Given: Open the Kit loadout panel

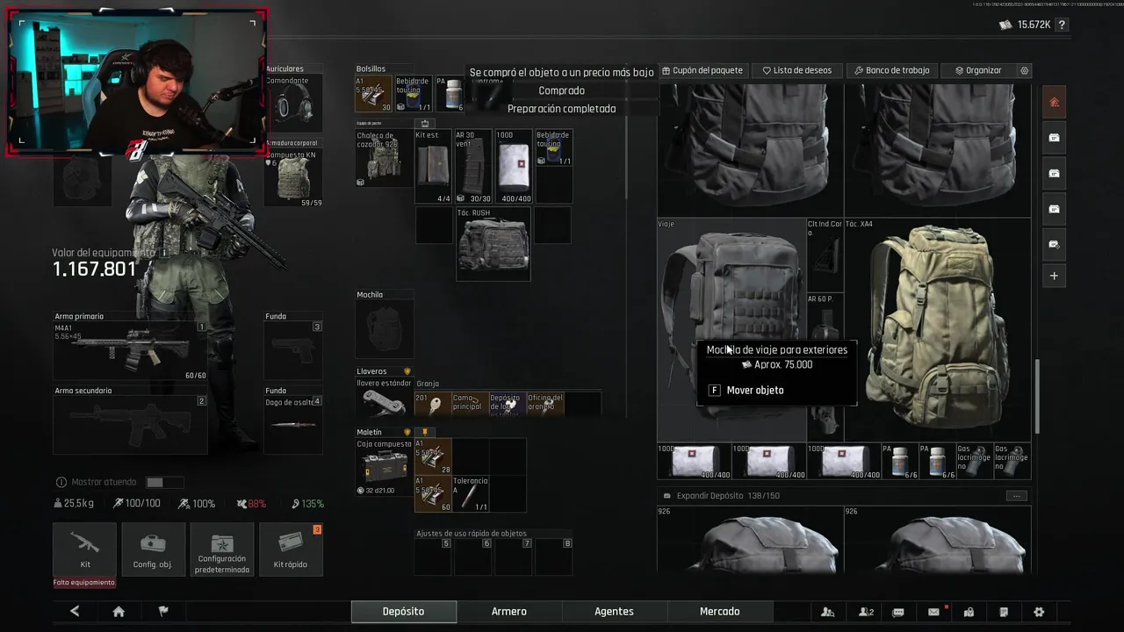Looking at the screenshot, I should click(84, 549).
